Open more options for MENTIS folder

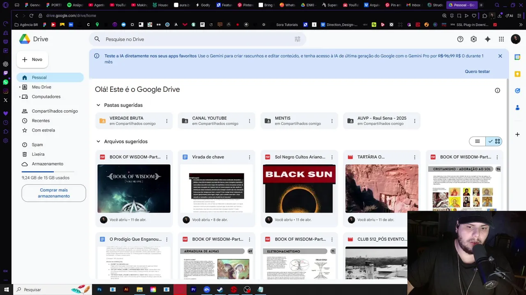tap(332, 121)
